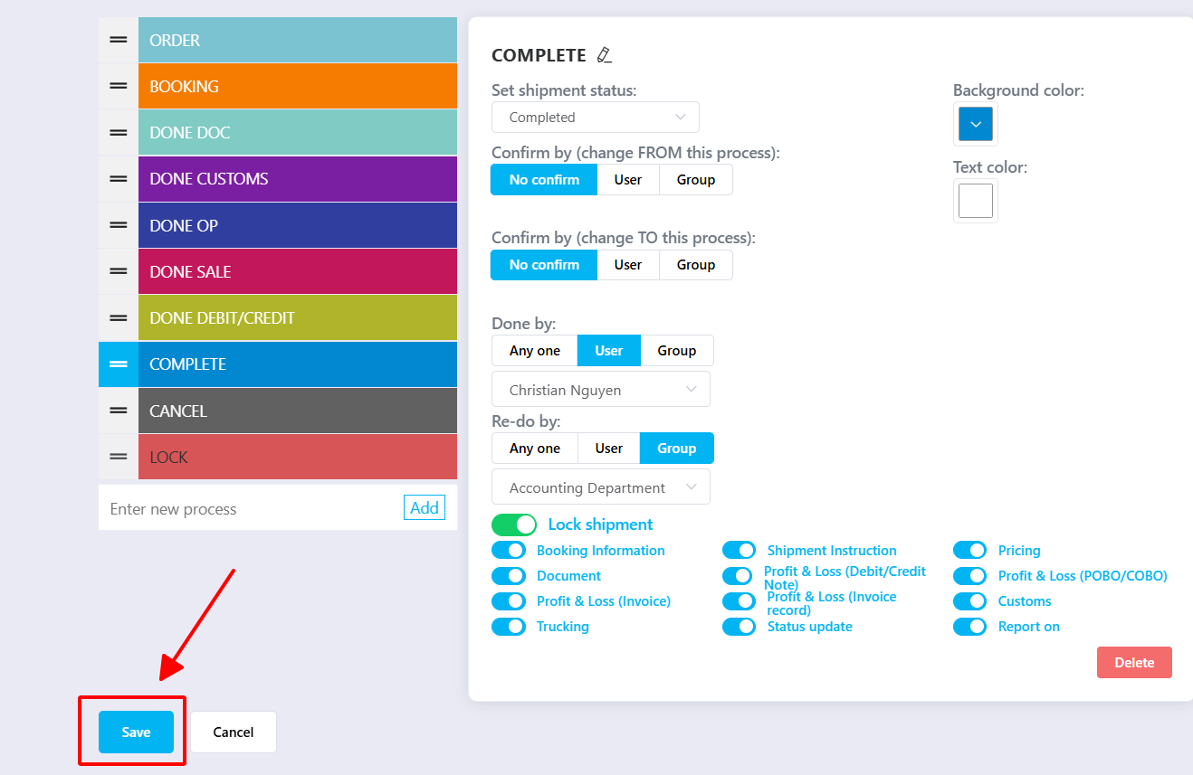
Task: Click the drag handle beside ORDER
Action: tap(119, 40)
